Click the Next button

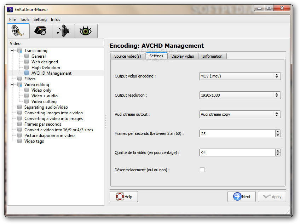242,197
